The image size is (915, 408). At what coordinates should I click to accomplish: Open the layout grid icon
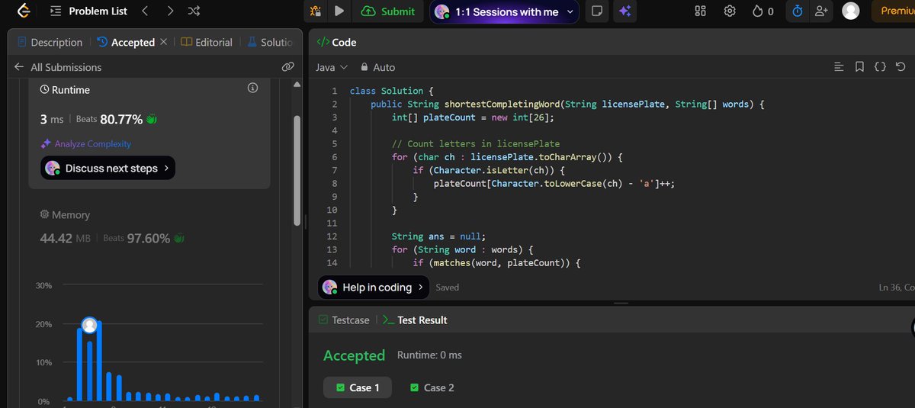coord(701,11)
